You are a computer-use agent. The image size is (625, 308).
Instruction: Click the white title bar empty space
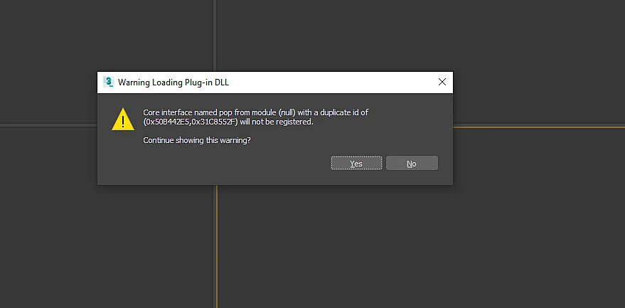(x=331, y=83)
